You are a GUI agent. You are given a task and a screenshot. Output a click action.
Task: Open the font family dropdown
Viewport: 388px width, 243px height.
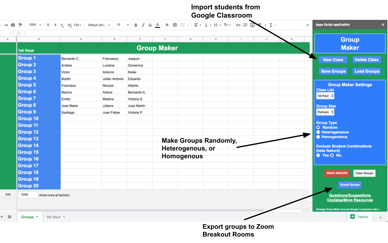[x=99, y=25]
